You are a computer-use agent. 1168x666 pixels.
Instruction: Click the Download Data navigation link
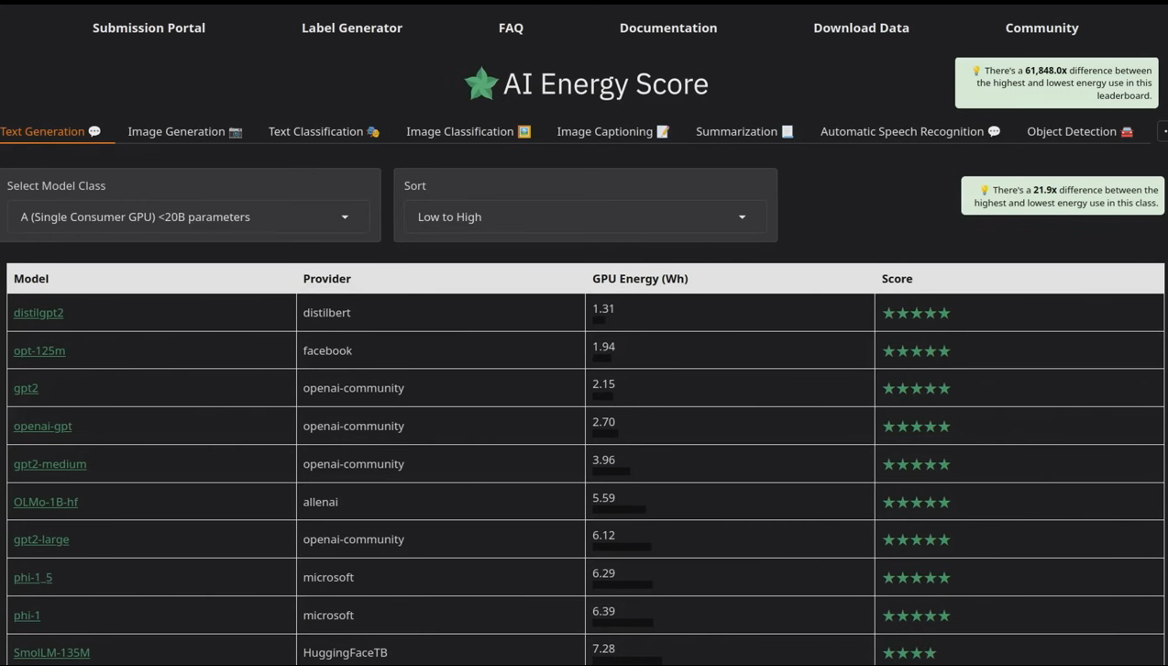coord(861,28)
